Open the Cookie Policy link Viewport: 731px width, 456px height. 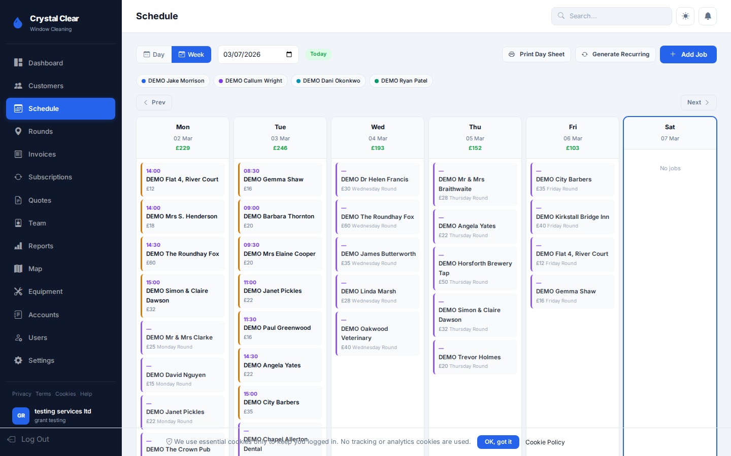tap(545, 442)
